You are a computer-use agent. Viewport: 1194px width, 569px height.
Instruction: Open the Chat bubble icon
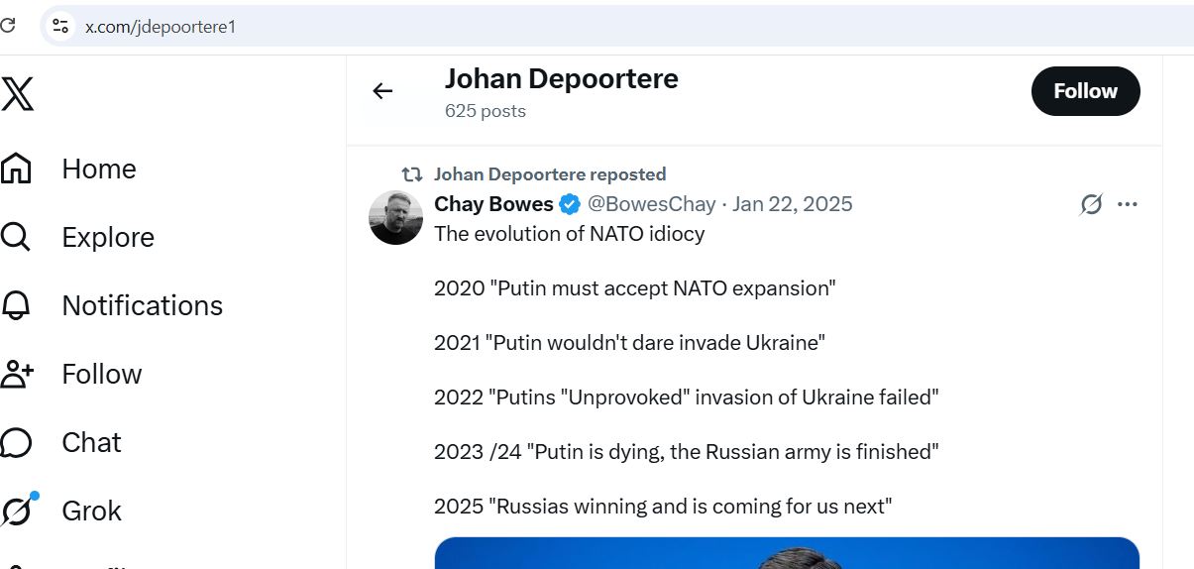[17, 442]
